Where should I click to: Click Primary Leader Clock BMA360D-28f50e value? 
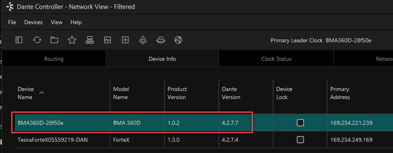348,40
